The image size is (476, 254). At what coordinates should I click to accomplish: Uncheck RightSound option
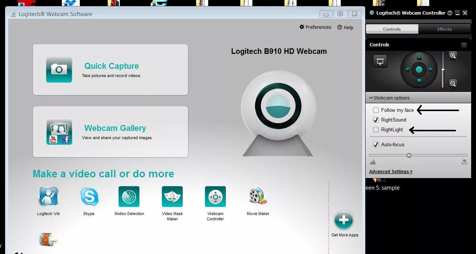[x=376, y=120]
